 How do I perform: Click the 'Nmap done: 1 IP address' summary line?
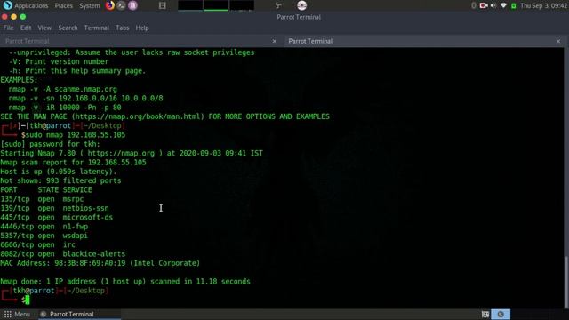click(x=125, y=282)
